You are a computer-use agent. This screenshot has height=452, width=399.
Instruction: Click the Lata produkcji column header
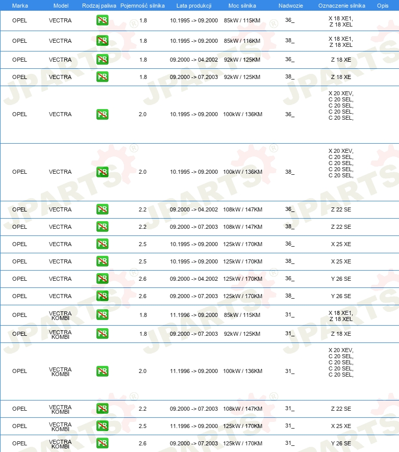tap(194, 6)
